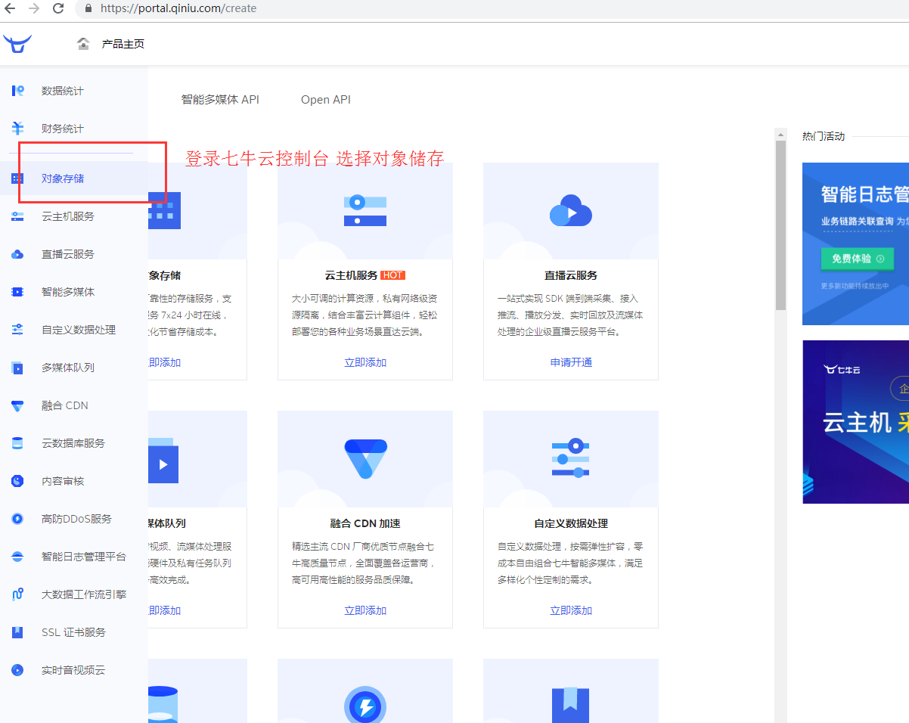
Task: Switch to the Open API tab
Action: tap(325, 100)
